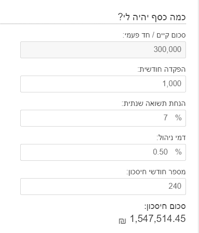Focus the management fee field showing 0.50
The width and height of the screenshot is (199, 233).
(103, 152)
